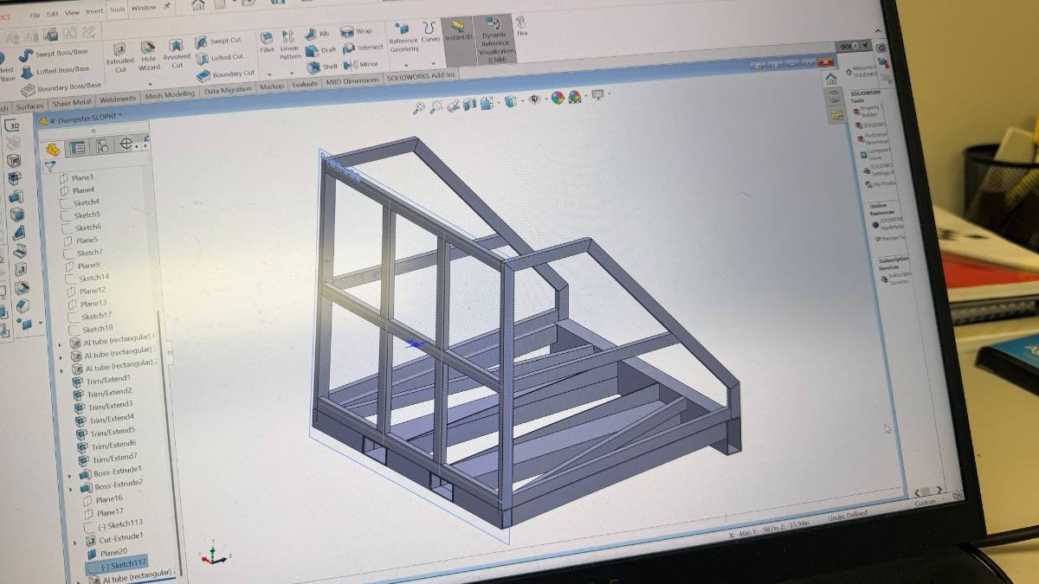Select the Revolved Cut tool
This screenshot has width=1039, height=584.
tap(177, 54)
